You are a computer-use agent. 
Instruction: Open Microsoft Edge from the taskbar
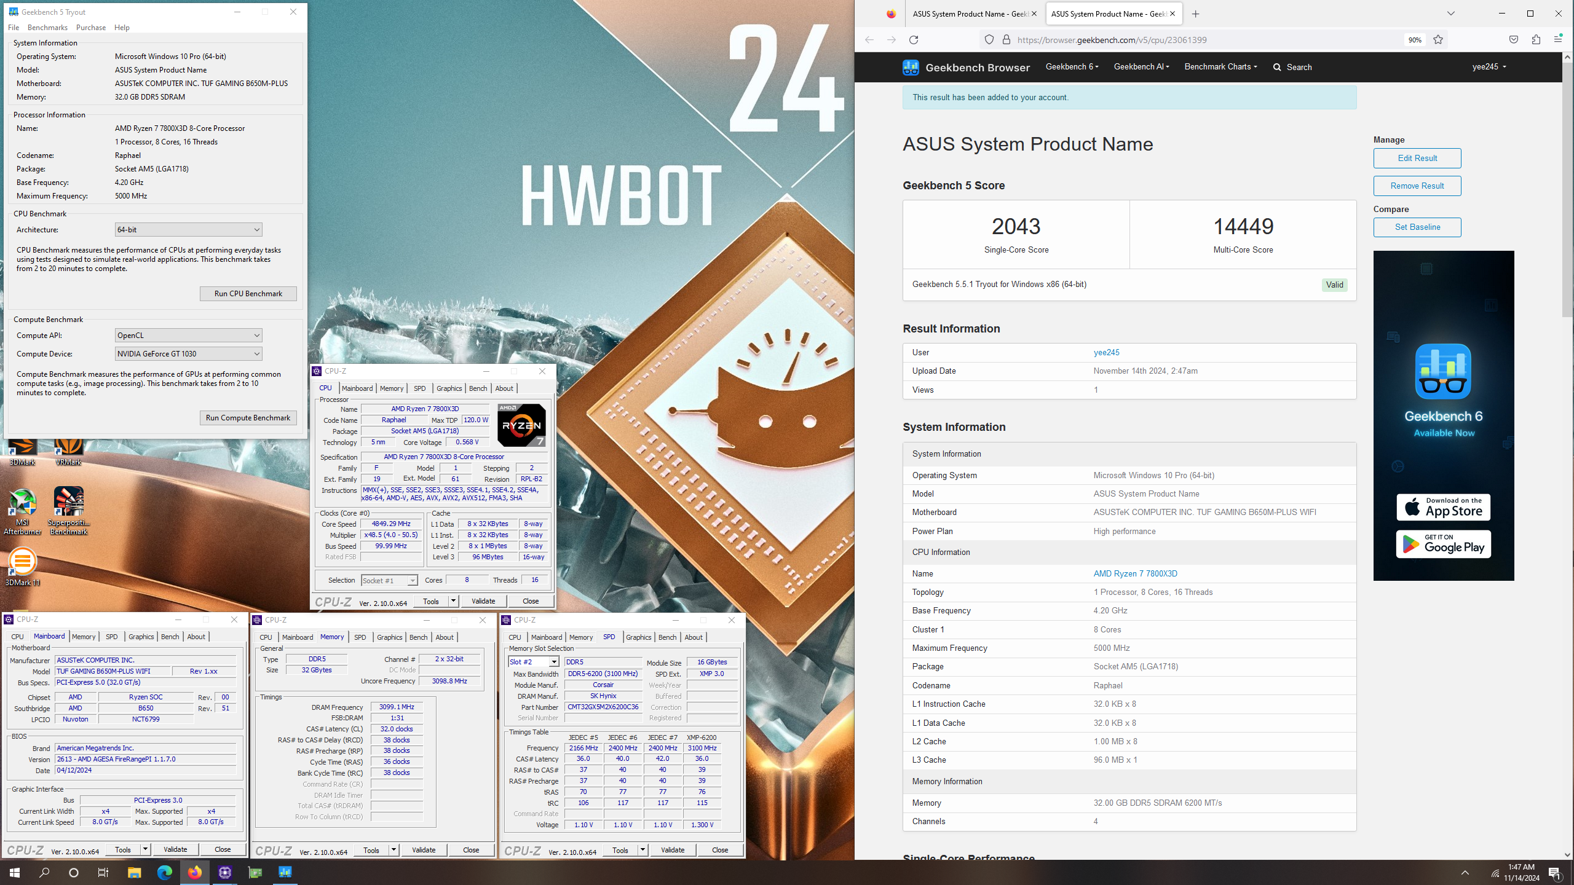tap(164, 872)
